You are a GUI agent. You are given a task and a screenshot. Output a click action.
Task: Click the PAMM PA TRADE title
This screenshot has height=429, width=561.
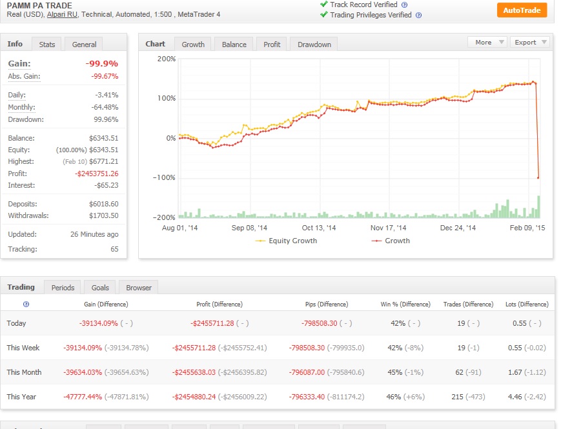[39, 5]
